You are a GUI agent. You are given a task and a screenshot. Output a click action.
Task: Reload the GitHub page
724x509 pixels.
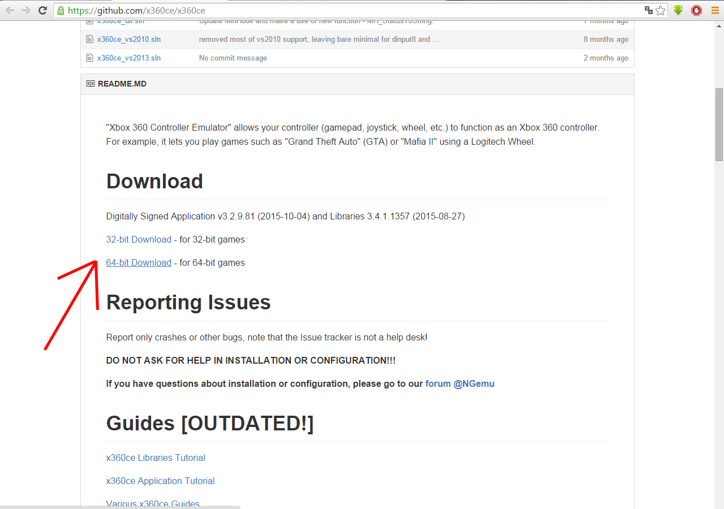[42, 10]
